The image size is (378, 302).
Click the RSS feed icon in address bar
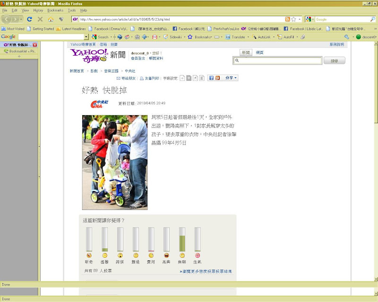click(x=287, y=19)
